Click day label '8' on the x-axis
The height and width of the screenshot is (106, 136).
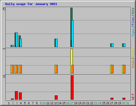[x=37, y=103]
